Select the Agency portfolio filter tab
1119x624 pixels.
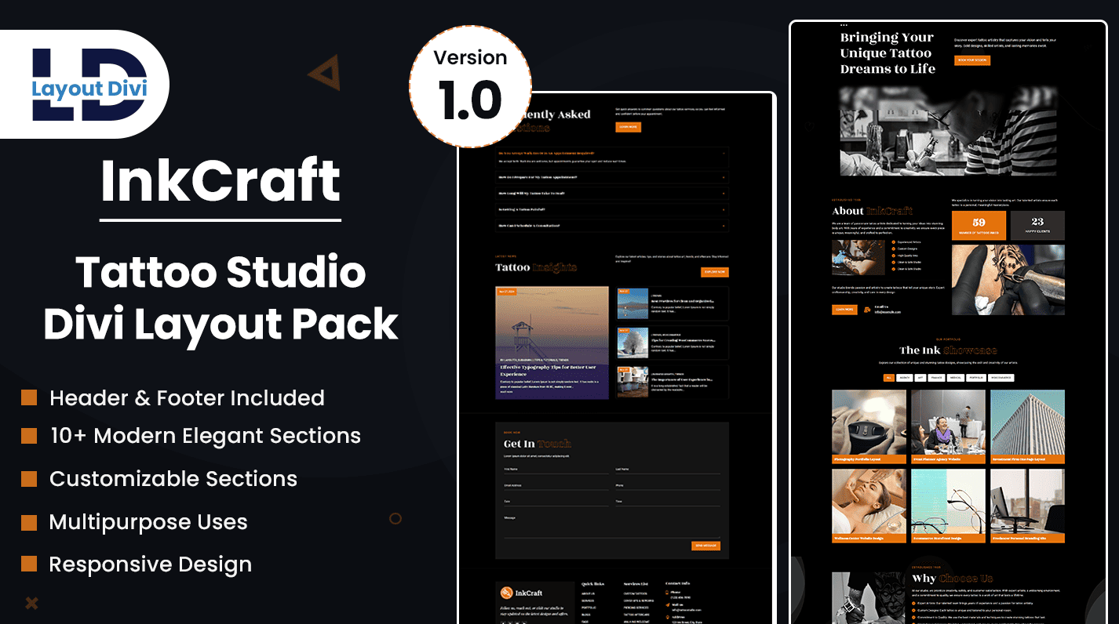coord(904,378)
